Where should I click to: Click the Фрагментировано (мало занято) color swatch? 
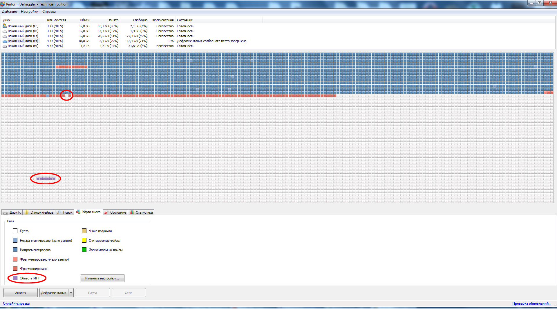click(x=15, y=259)
